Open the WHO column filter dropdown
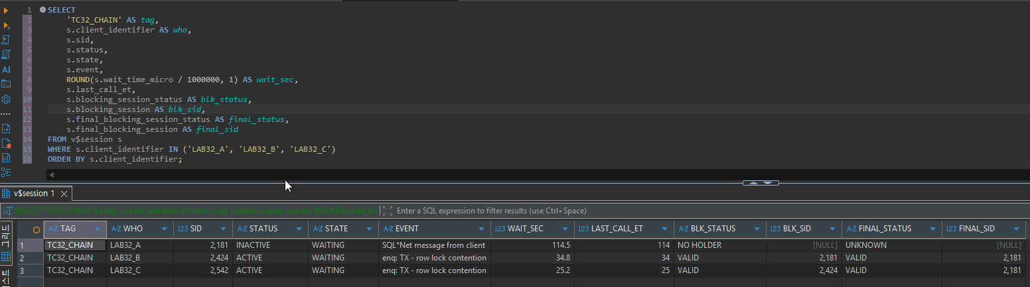This screenshot has width=1030, height=287. [x=164, y=229]
